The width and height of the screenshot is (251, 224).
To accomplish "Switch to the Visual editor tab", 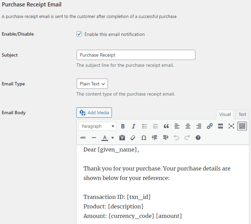I will pos(225,115).
